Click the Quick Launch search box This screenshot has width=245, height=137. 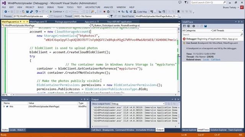pos(208,2)
